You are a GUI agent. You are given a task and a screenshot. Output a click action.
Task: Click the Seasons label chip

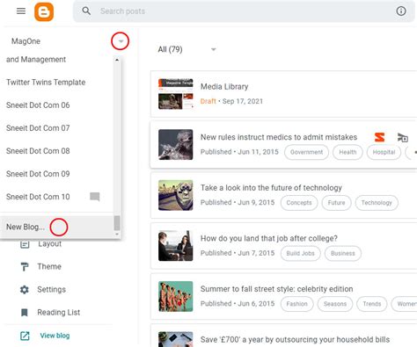(335, 304)
